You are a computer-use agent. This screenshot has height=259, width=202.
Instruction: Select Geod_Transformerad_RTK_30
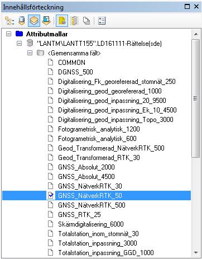coord(99,158)
